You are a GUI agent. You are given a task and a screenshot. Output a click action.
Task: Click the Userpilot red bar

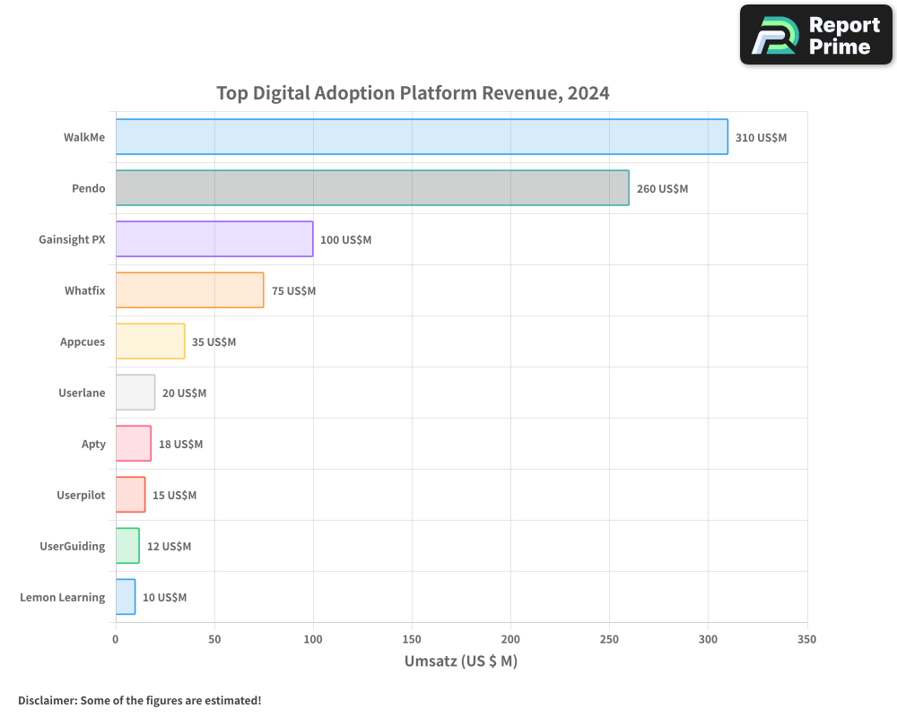(x=130, y=495)
